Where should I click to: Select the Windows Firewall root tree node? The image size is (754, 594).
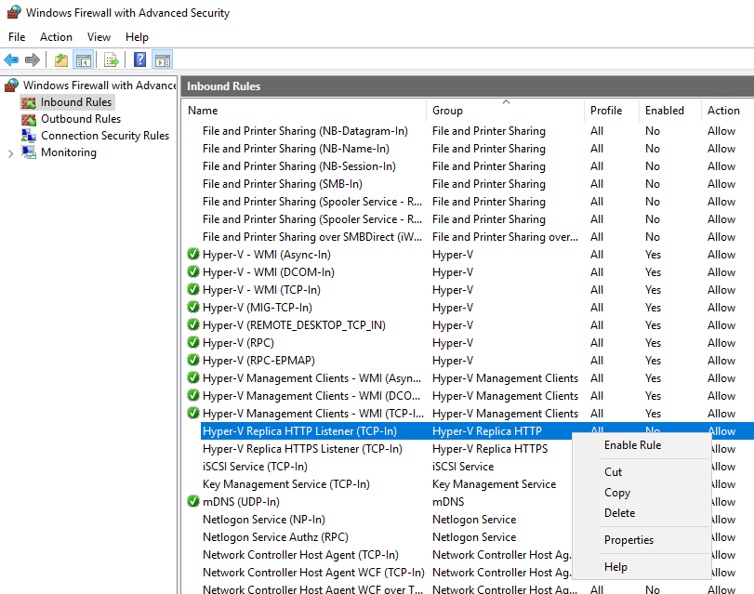pos(99,86)
